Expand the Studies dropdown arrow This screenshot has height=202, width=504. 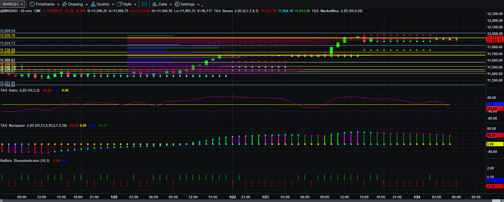(x=113, y=4)
